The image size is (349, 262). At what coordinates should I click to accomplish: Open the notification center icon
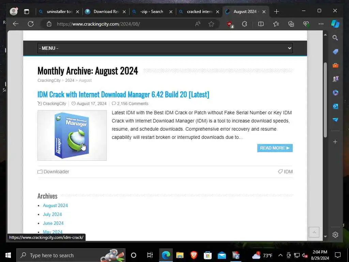pos(338,255)
